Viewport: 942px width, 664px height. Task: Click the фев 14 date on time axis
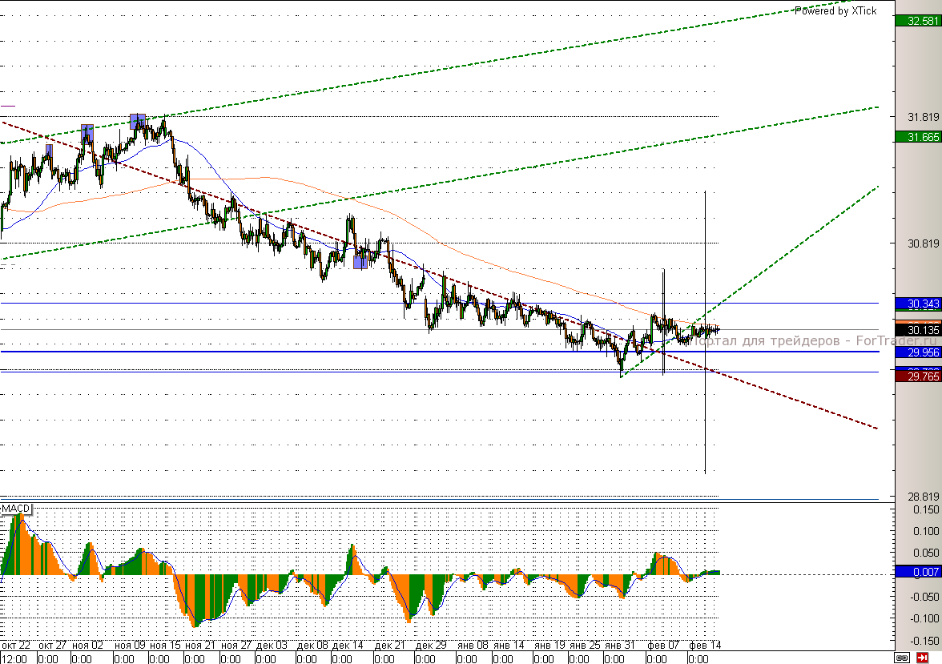coord(704,645)
